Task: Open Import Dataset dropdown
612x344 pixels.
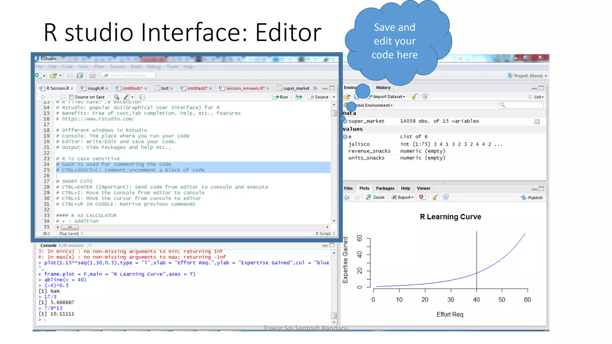Action: point(386,97)
